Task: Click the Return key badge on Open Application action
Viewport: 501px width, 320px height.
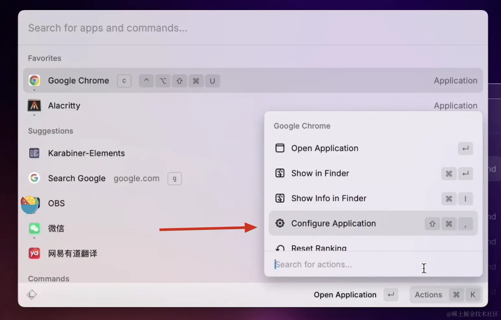Action: pos(465,148)
